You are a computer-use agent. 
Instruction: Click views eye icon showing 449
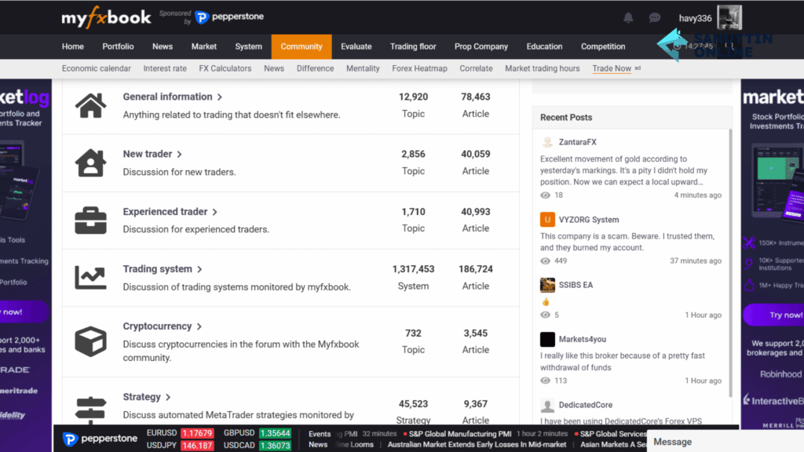545,261
